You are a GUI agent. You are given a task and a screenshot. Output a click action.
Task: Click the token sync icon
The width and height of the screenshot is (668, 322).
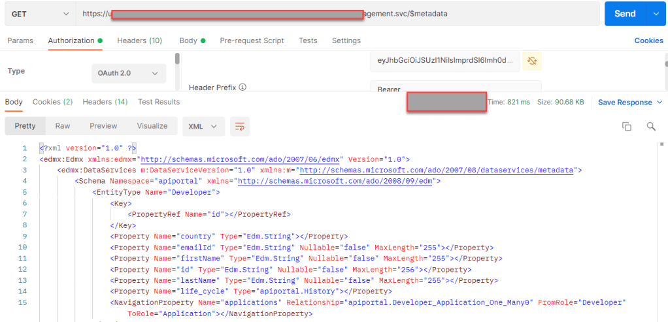(x=533, y=61)
